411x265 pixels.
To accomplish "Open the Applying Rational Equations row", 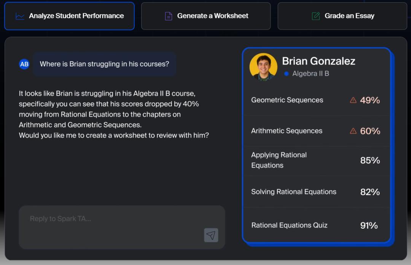I will pos(316,161).
